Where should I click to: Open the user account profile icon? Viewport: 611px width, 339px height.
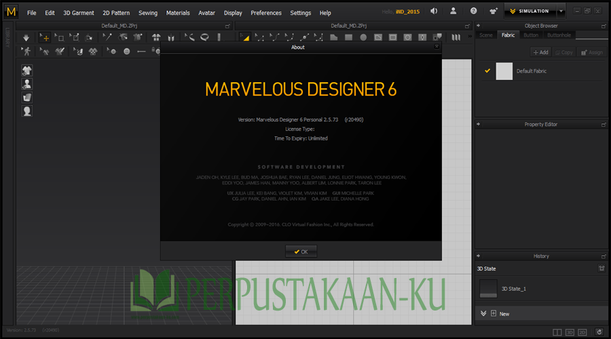point(453,12)
